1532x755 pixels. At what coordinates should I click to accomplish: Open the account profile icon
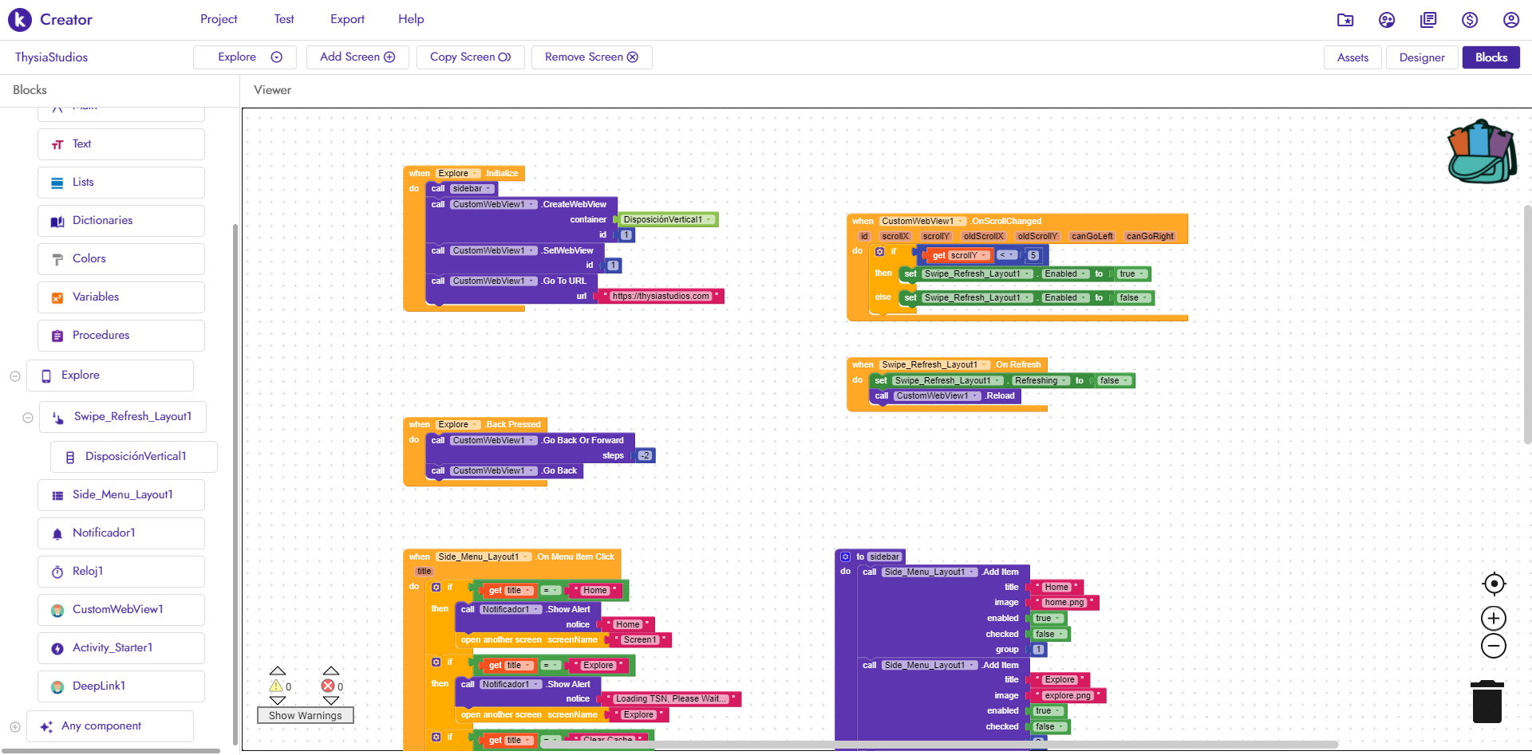[x=1510, y=20]
